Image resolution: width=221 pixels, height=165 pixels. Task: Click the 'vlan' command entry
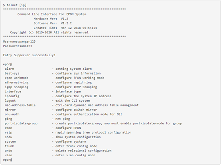[8, 155]
